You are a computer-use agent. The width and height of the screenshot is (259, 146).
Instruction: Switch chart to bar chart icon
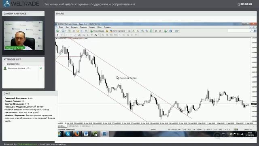click(129, 31)
